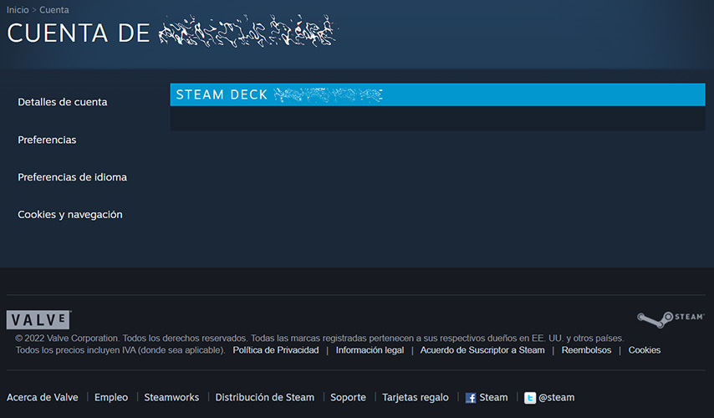Go to Soporte page

(x=348, y=397)
